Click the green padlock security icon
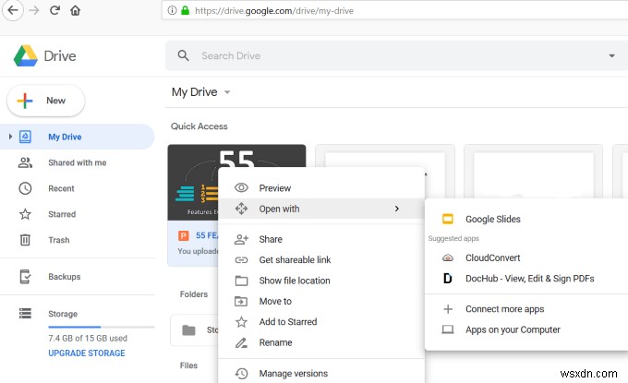 (185, 10)
